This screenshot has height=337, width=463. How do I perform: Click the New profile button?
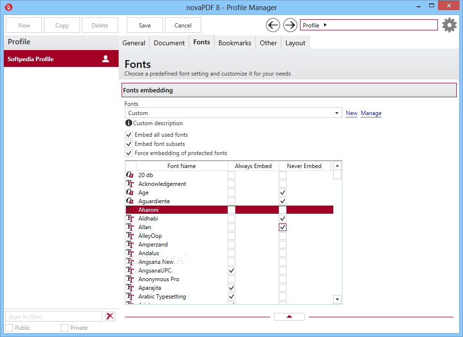point(24,25)
